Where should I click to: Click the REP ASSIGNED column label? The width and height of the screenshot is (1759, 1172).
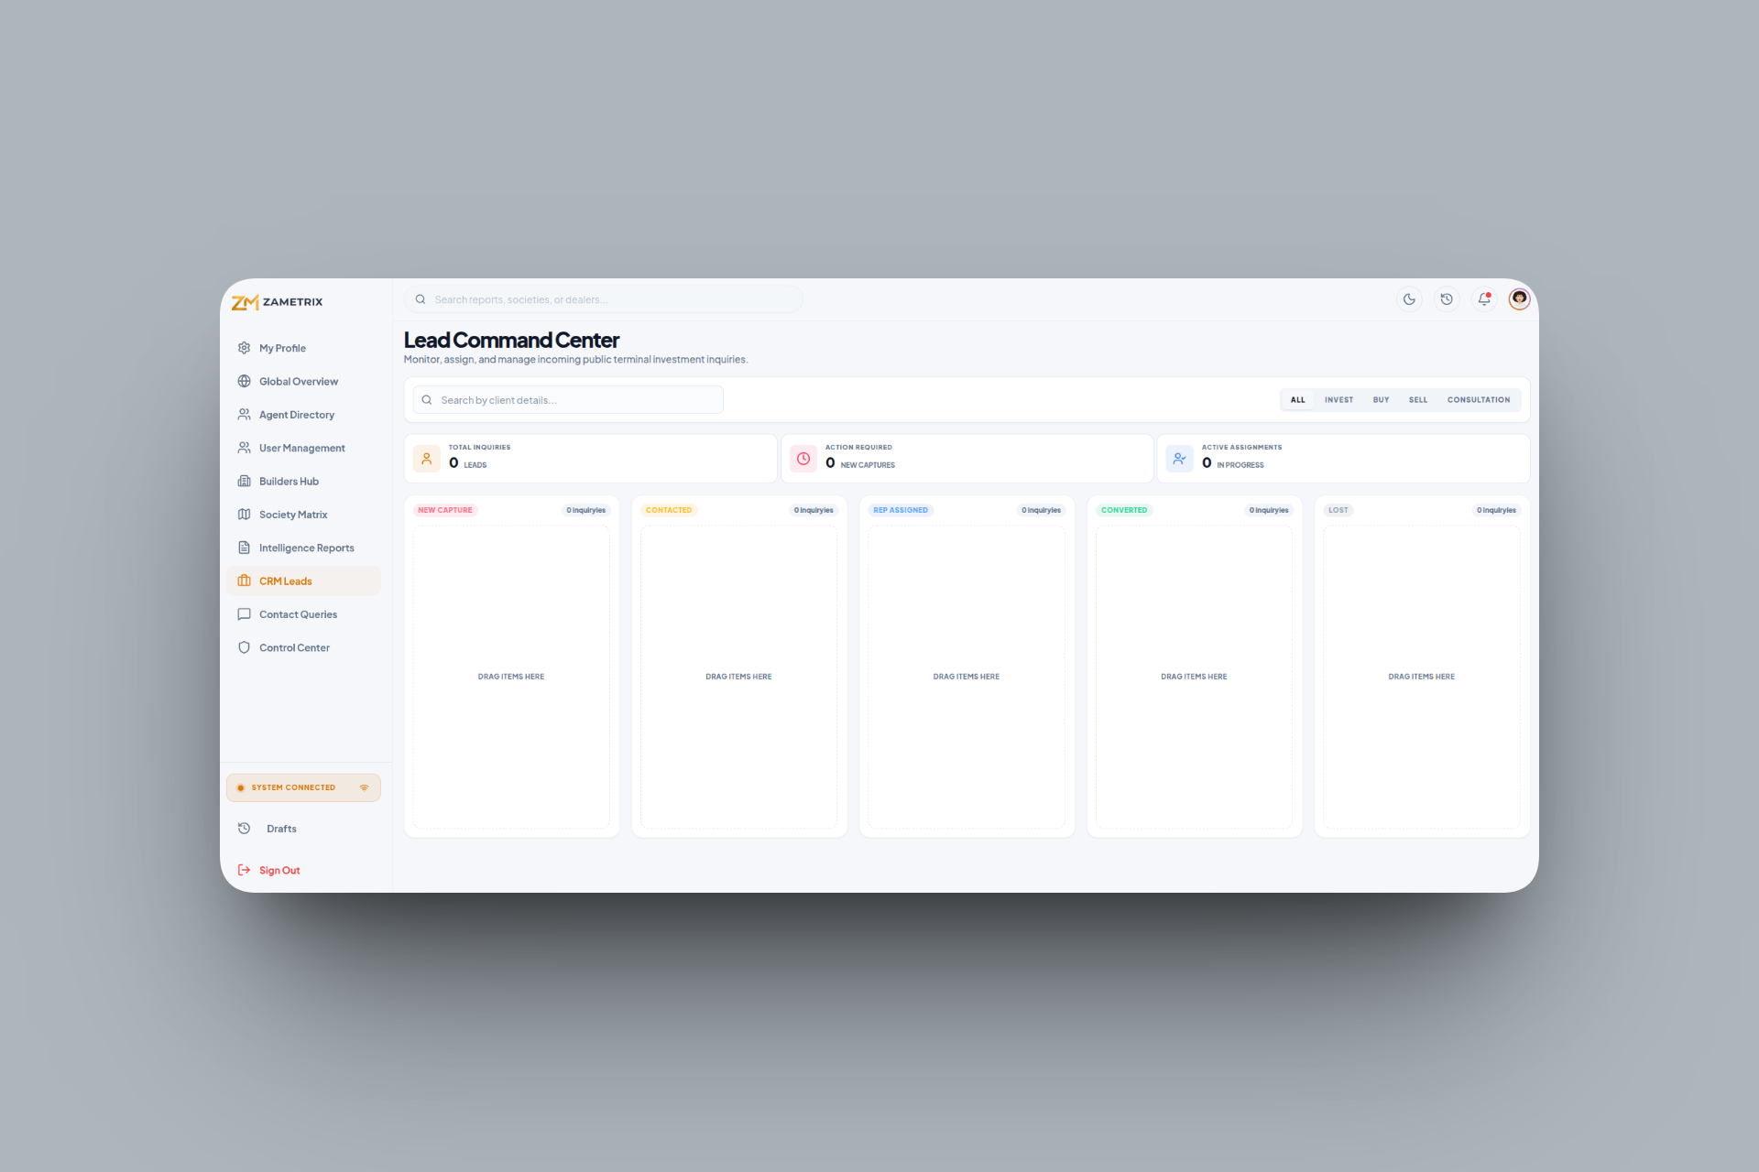(x=901, y=510)
